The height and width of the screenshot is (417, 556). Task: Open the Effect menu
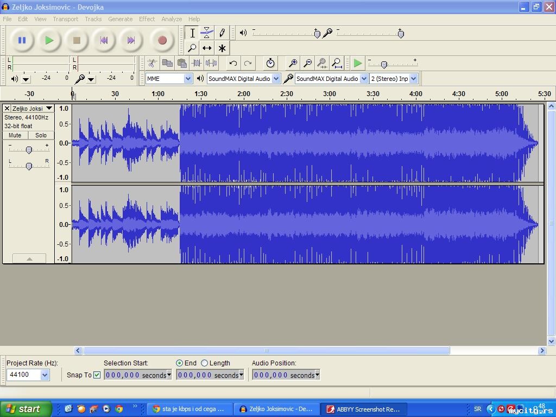tap(147, 19)
